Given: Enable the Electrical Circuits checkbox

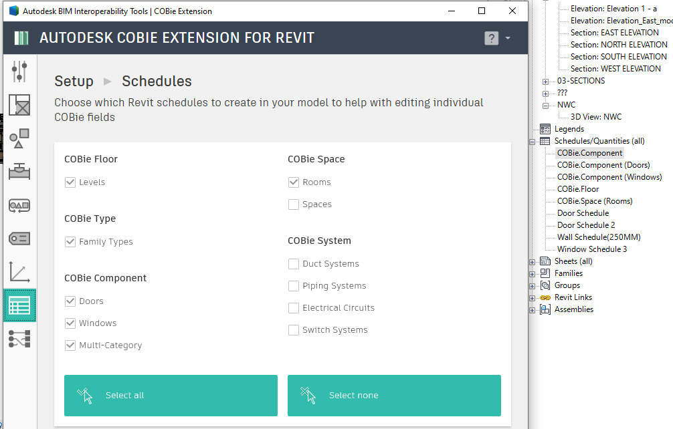Looking at the screenshot, I should [x=293, y=307].
